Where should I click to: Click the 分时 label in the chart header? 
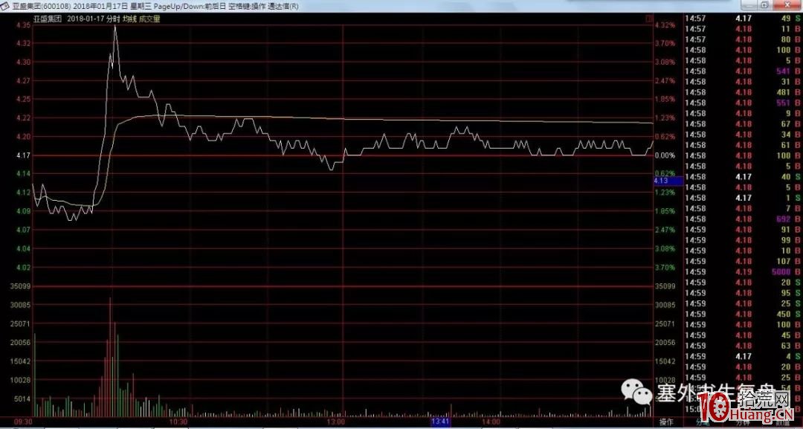pos(113,19)
